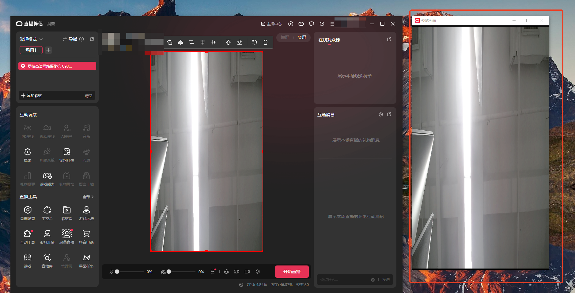Click the microphone volume slider handle
The image size is (575, 293).
point(117,272)
